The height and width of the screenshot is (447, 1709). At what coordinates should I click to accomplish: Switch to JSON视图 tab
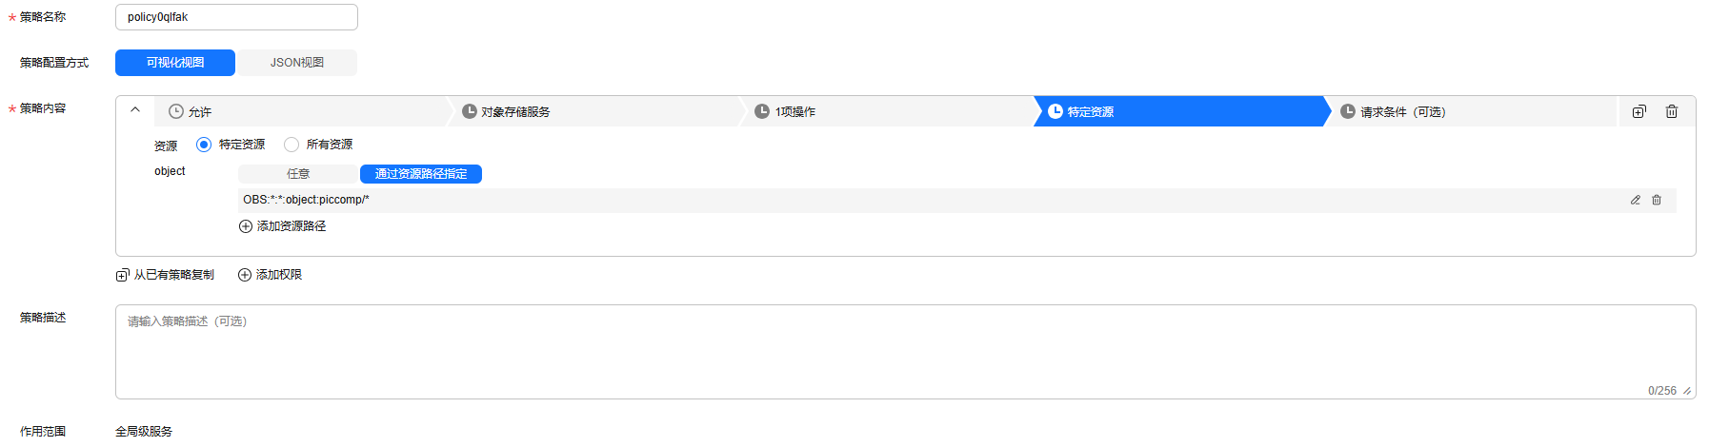pos(296,63)
